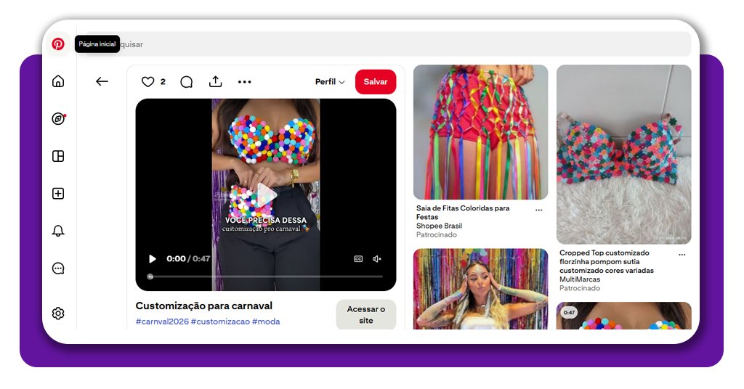
Task: Play the video with the play button
Action: (x=153, y=258)
